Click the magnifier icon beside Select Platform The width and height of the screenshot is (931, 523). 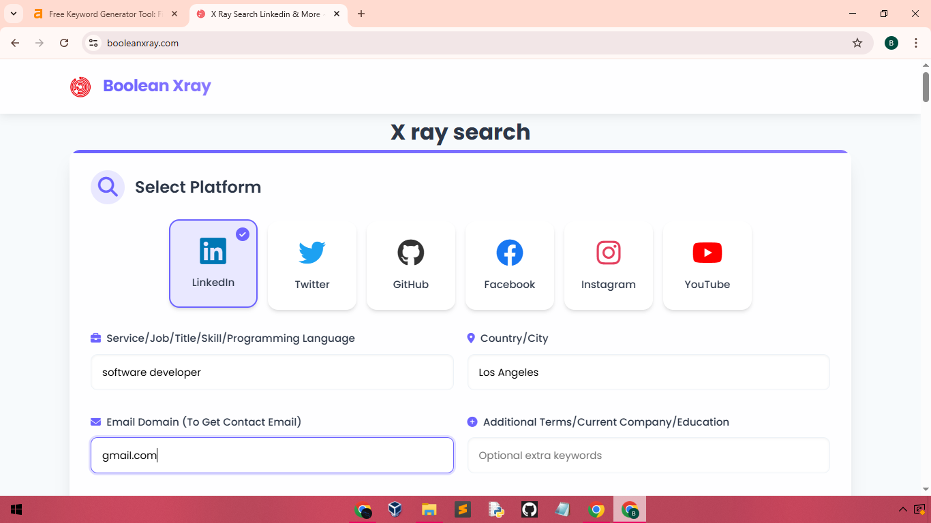coord(107,187)
